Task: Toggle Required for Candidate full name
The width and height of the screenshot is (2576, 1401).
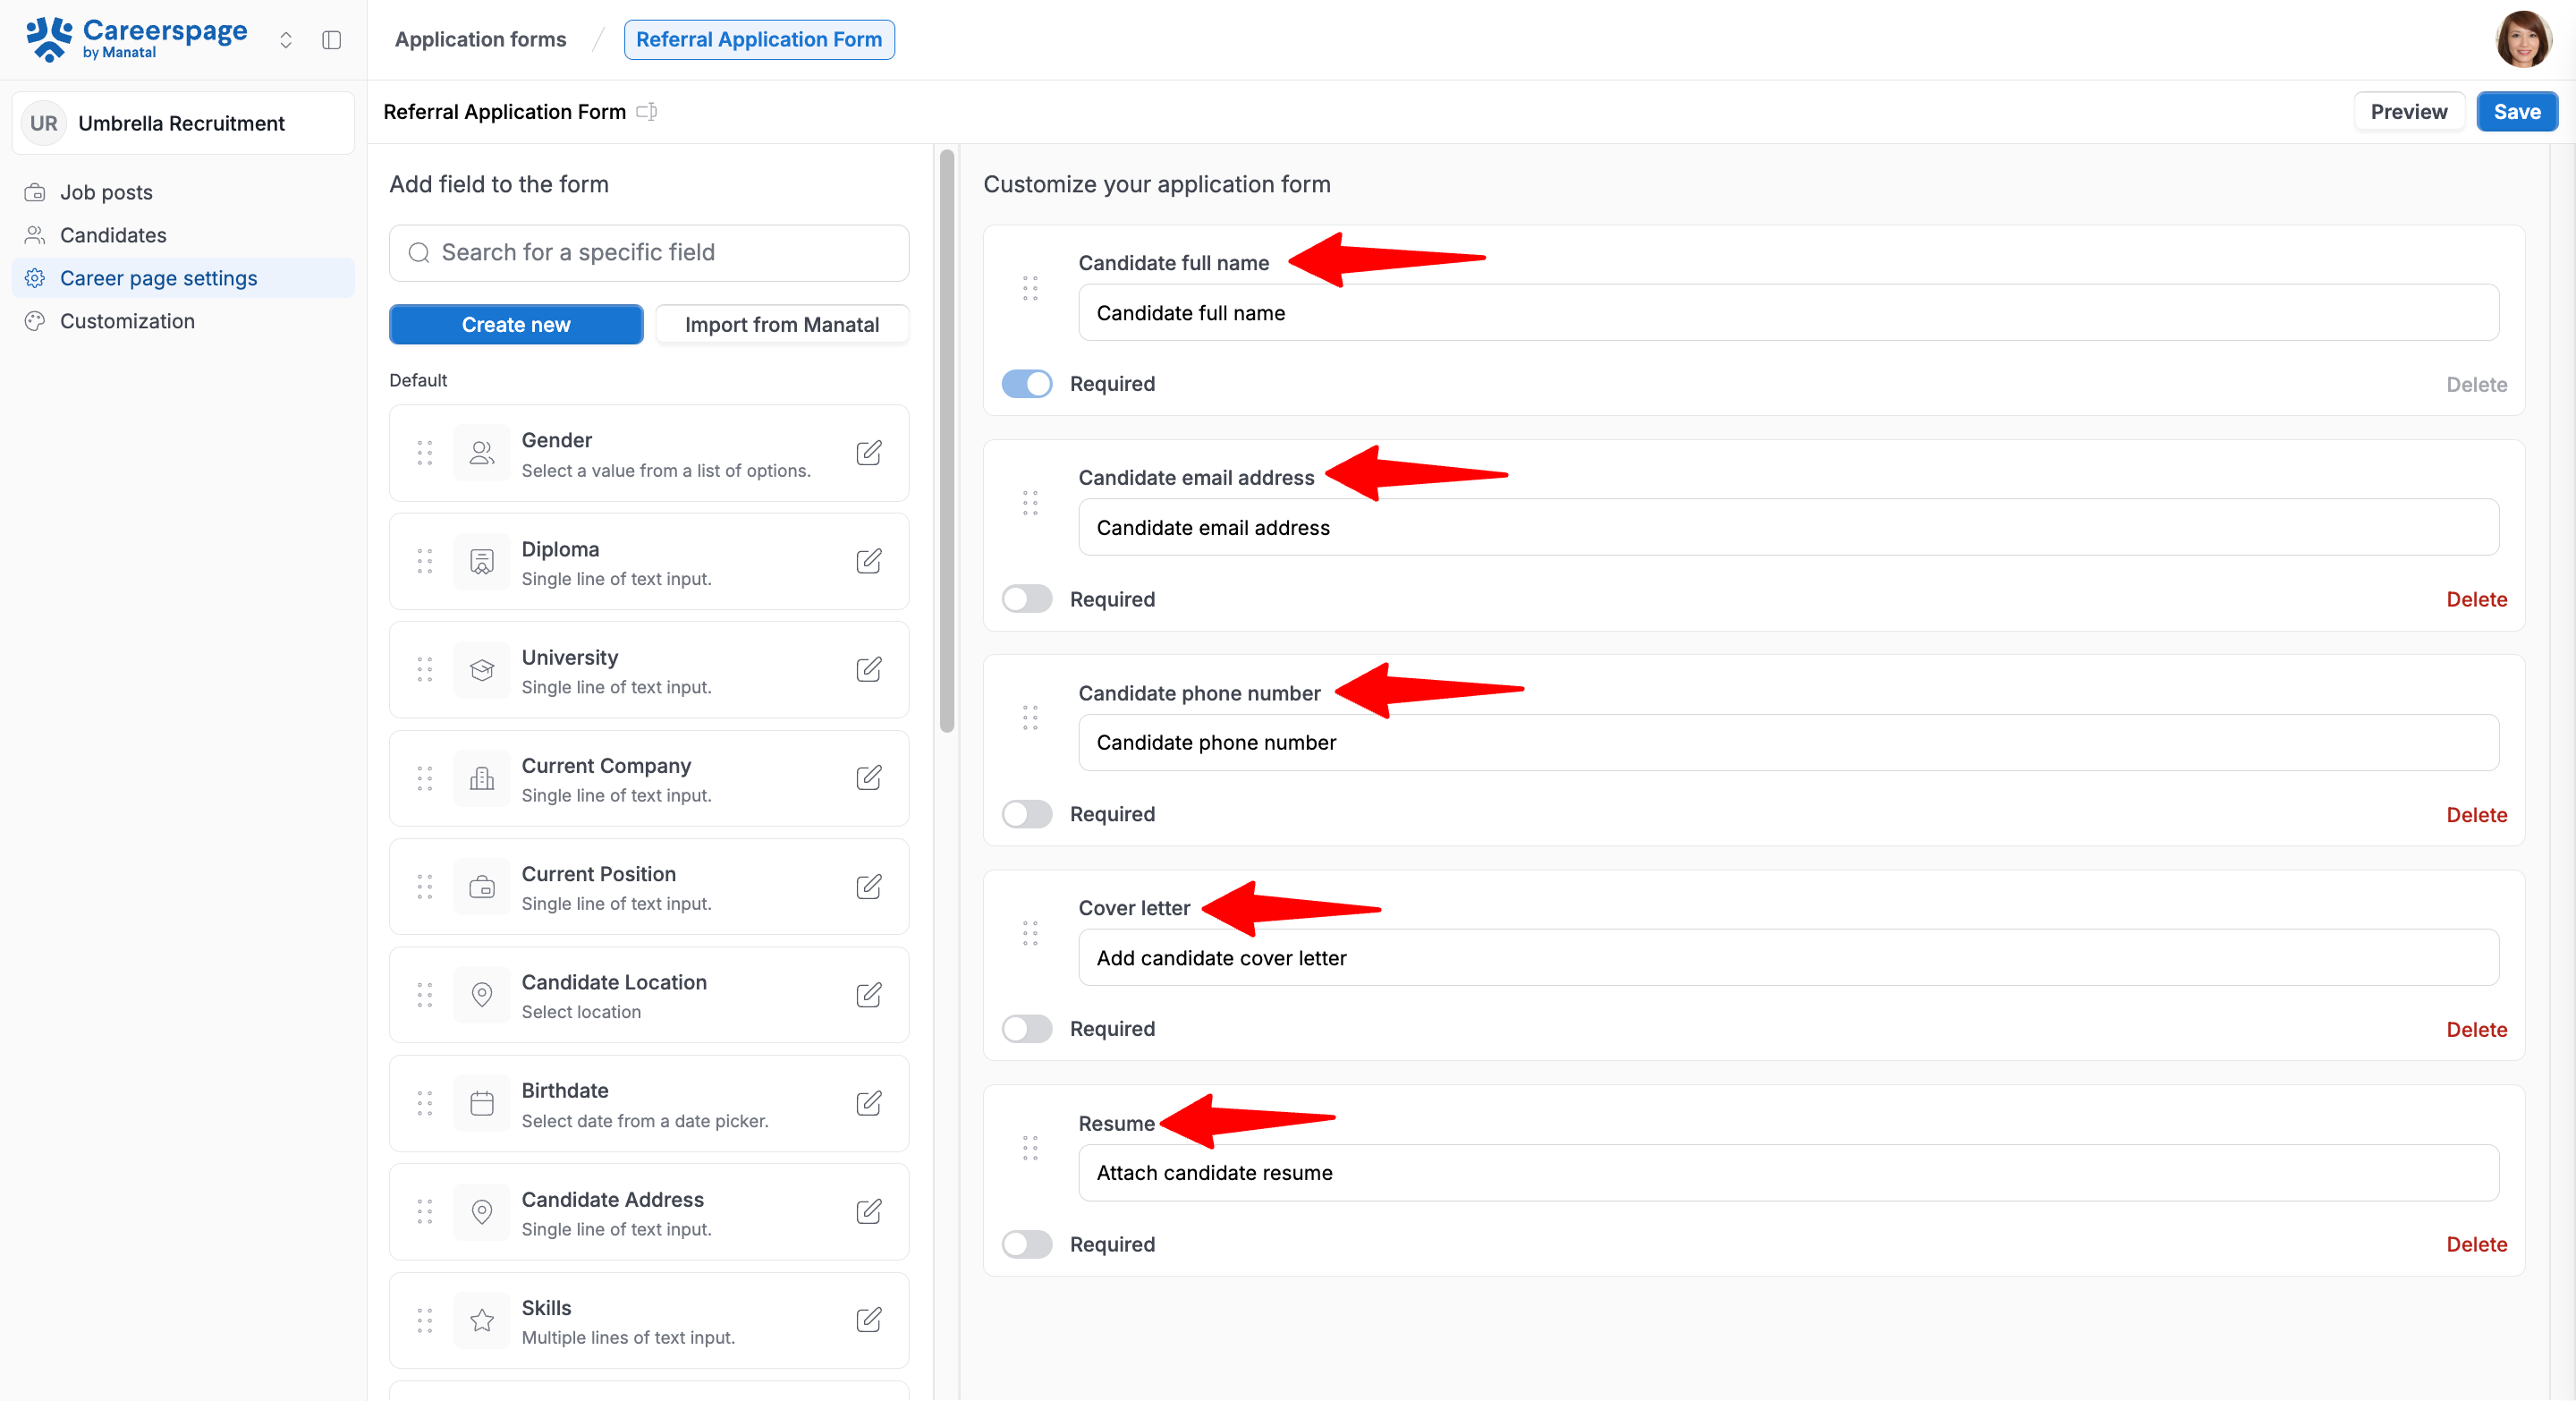Action: tap(1027, 384)
